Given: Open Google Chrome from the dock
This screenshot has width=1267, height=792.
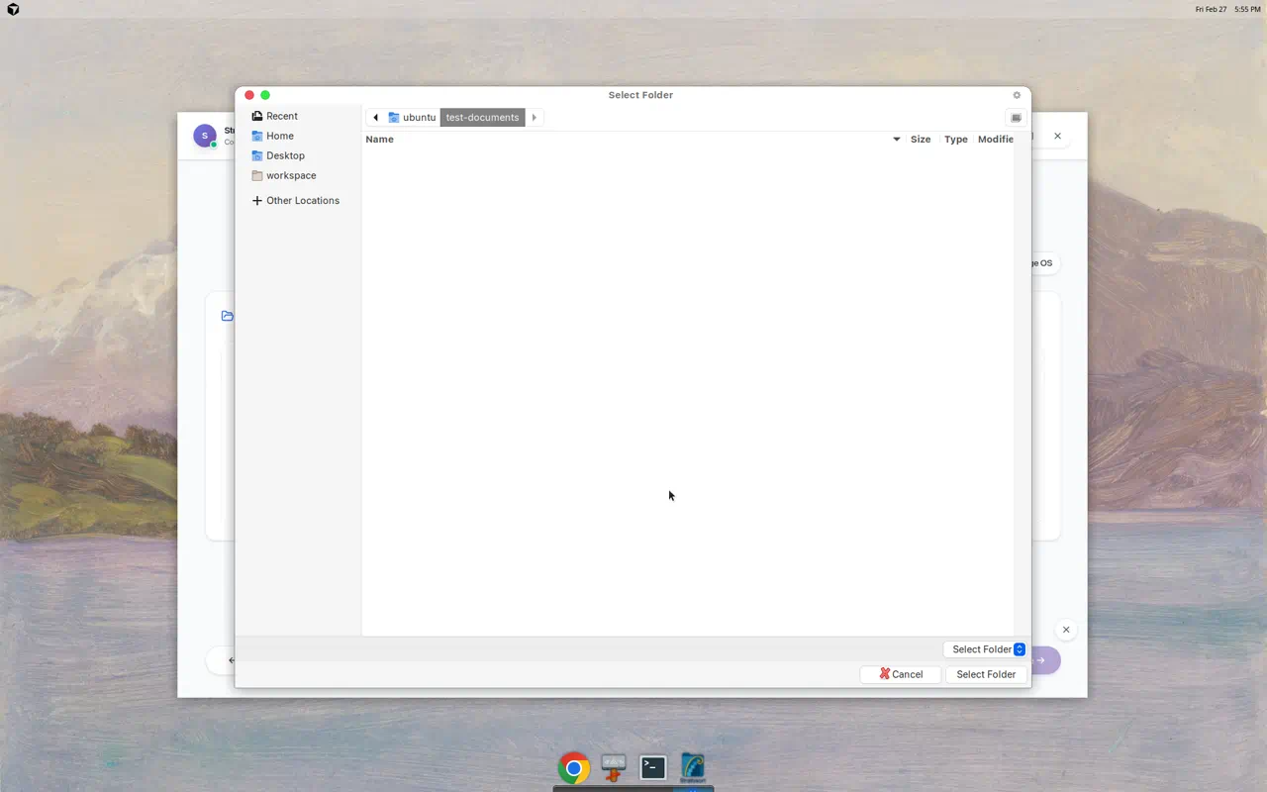Looking at the screenshot, I should pos(574,767).
